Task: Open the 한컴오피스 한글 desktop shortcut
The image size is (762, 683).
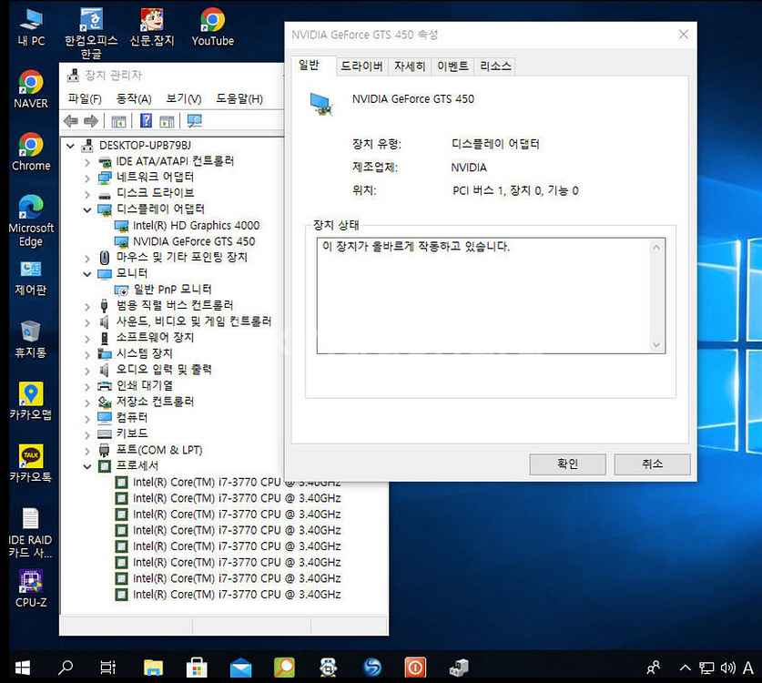Action: tap(91, 33)
